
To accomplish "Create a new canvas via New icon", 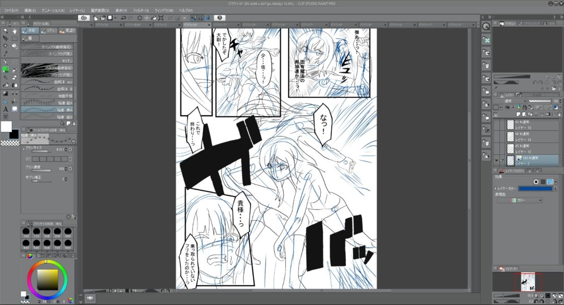I will click(96, 18).
